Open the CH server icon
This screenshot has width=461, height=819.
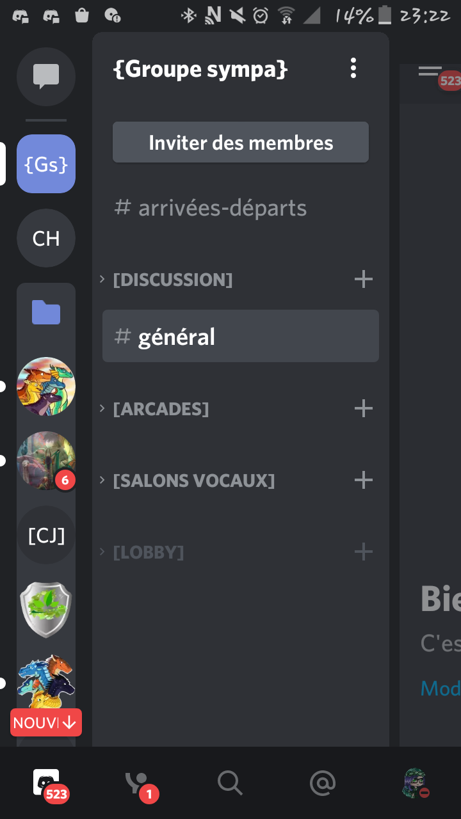(x=46, y=239)
